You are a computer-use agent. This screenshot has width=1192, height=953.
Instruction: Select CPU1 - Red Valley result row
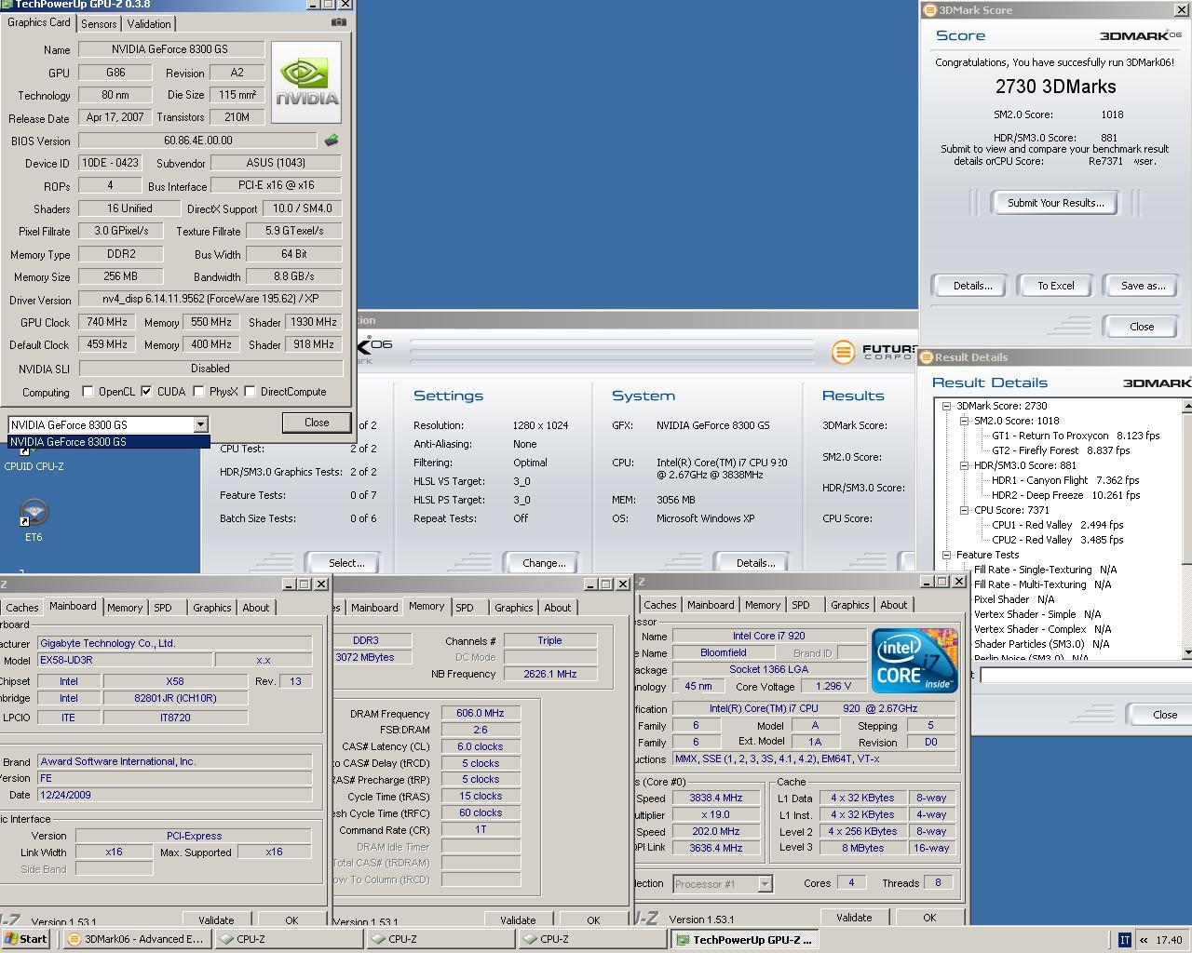pos(1057,525)
